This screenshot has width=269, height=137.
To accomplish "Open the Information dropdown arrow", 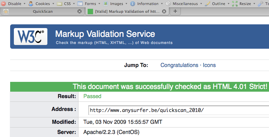I will (162, 4).
